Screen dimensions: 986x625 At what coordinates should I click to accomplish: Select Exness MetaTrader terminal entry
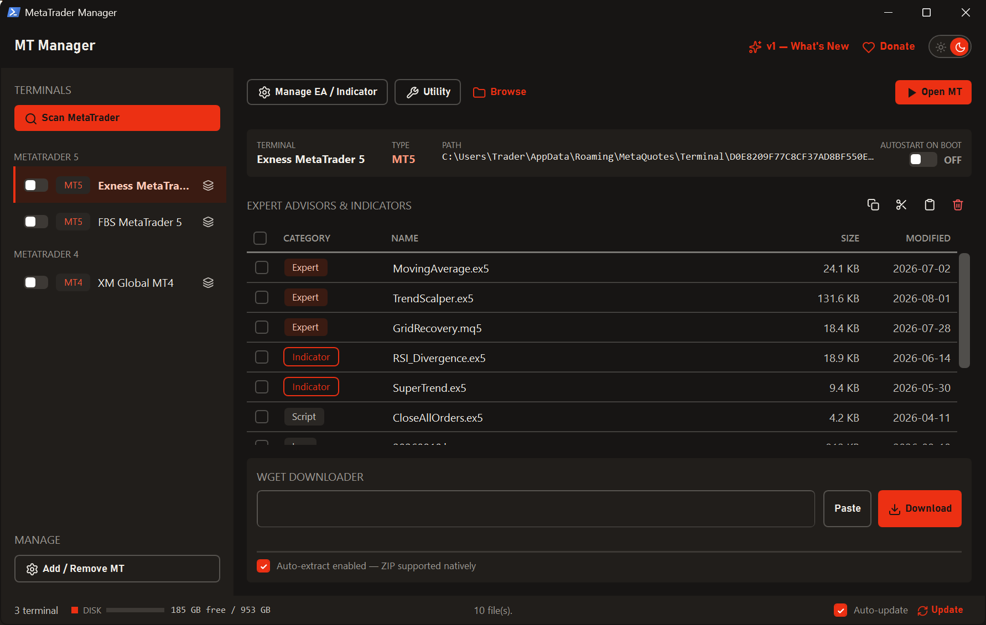120,185
